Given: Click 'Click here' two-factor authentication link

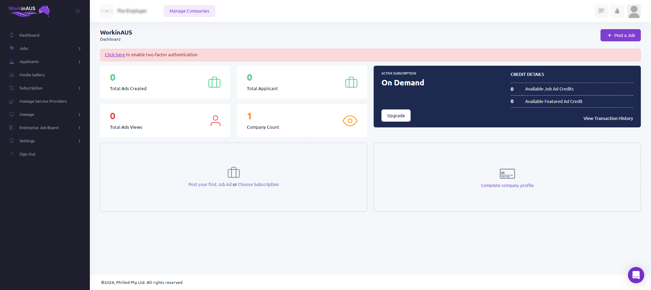Looking at the screenshot, I should pyautogui.click(x=115, y=55).
